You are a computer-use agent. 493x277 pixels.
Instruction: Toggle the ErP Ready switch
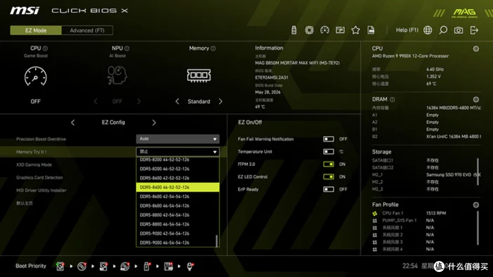click(329, 189)
